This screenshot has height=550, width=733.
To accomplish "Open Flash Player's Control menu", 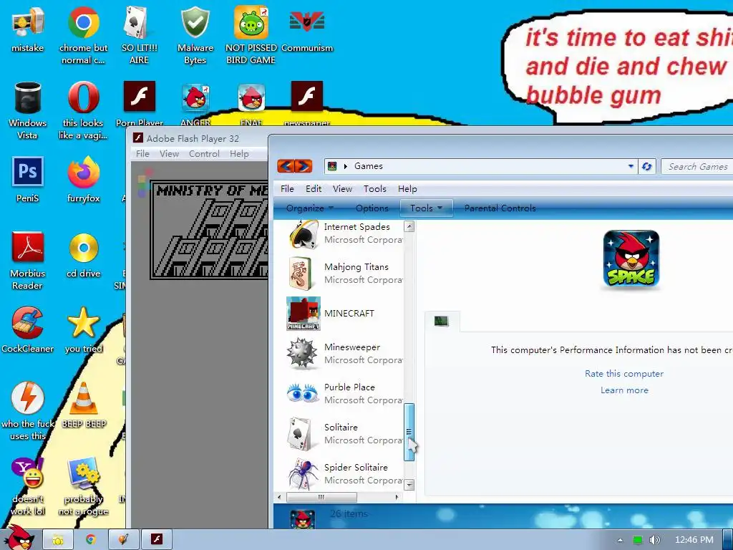I will point(204,154).
